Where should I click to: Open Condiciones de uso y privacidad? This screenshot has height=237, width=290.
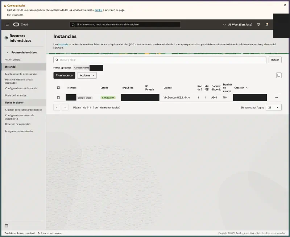[x=20, y=233]
